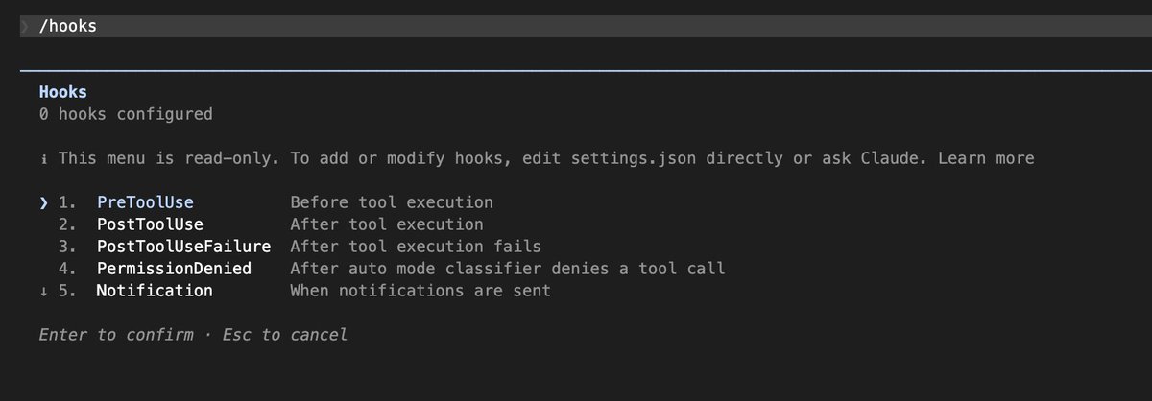Select the PostToolUse hook entry

[x=149, y=224]
